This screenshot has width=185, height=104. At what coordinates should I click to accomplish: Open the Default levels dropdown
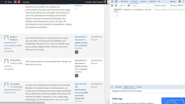point(160,5)
